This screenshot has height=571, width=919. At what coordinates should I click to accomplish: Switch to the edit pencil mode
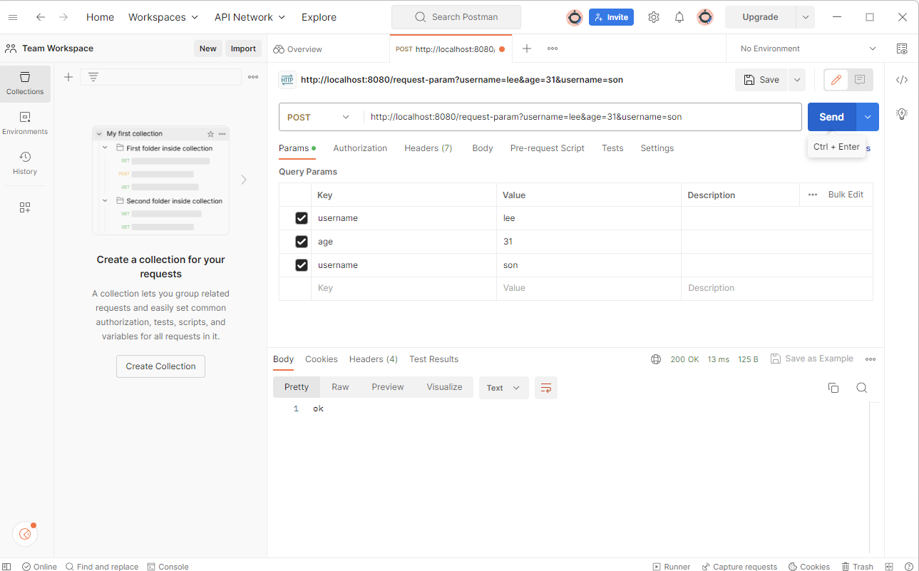coord(836,80)
